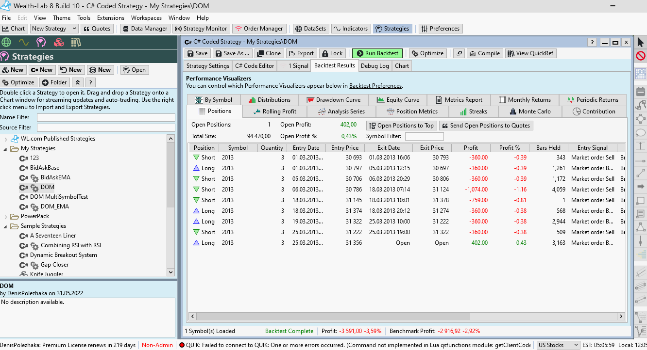647x350 pixels.
Task: Switch to the Equity Curve tab
Action: click(x=397, y=100)
